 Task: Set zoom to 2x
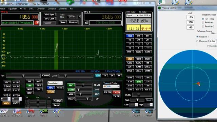point(112,76)
